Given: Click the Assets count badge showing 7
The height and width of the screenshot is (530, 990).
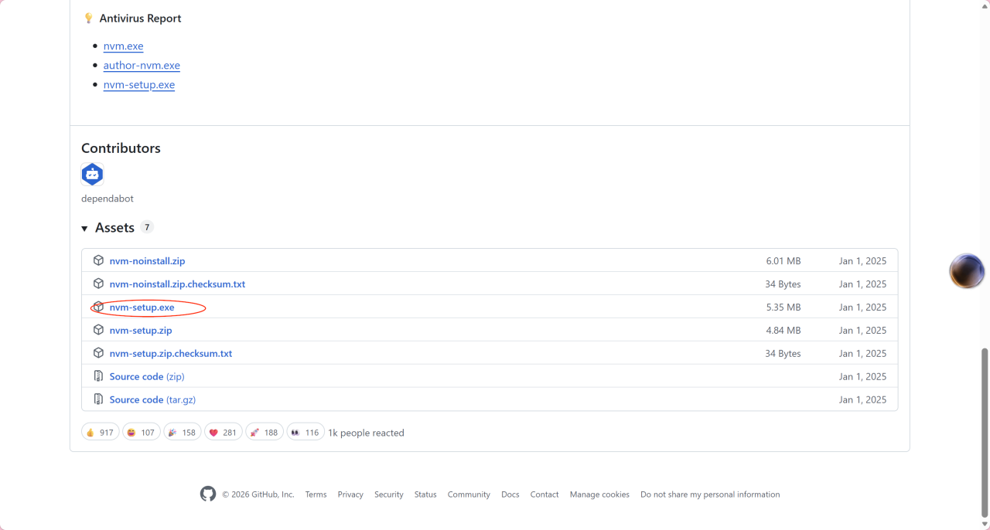Looking at the screenshot, I should [x=147, y=227].
